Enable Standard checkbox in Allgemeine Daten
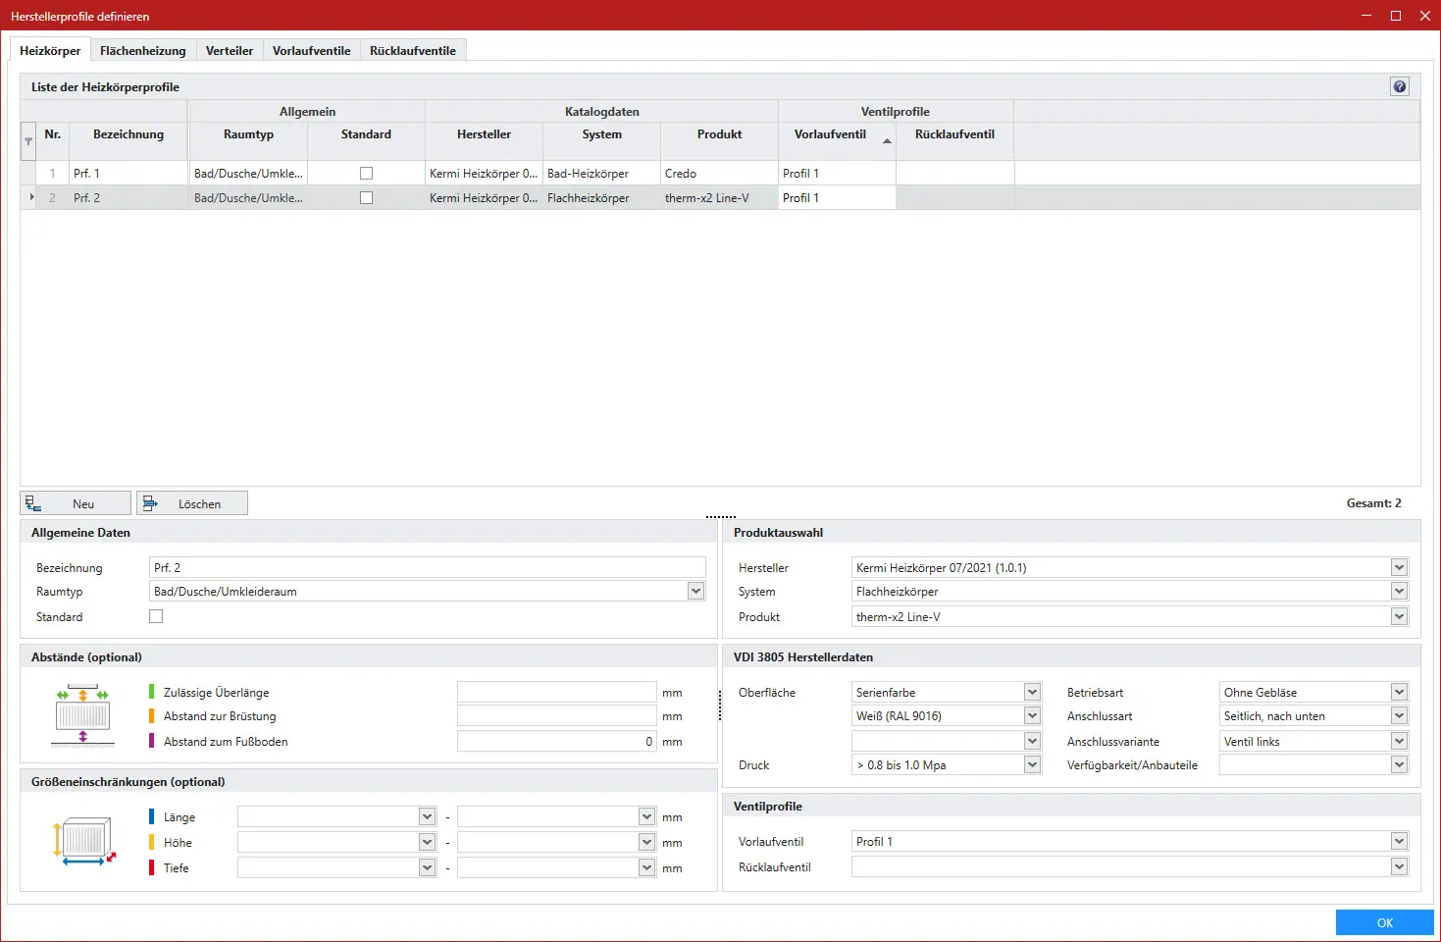The height and width of the screenshot is (942, 1441). (x=156, y=616)
